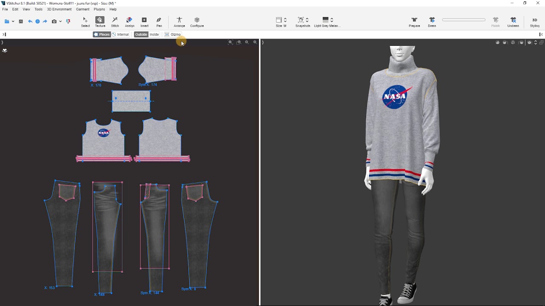Toggle Internal mode

(120, 34)
